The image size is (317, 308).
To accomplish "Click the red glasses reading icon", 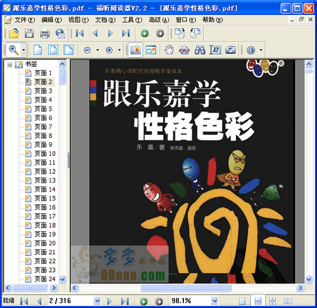I will pos(184,50).
